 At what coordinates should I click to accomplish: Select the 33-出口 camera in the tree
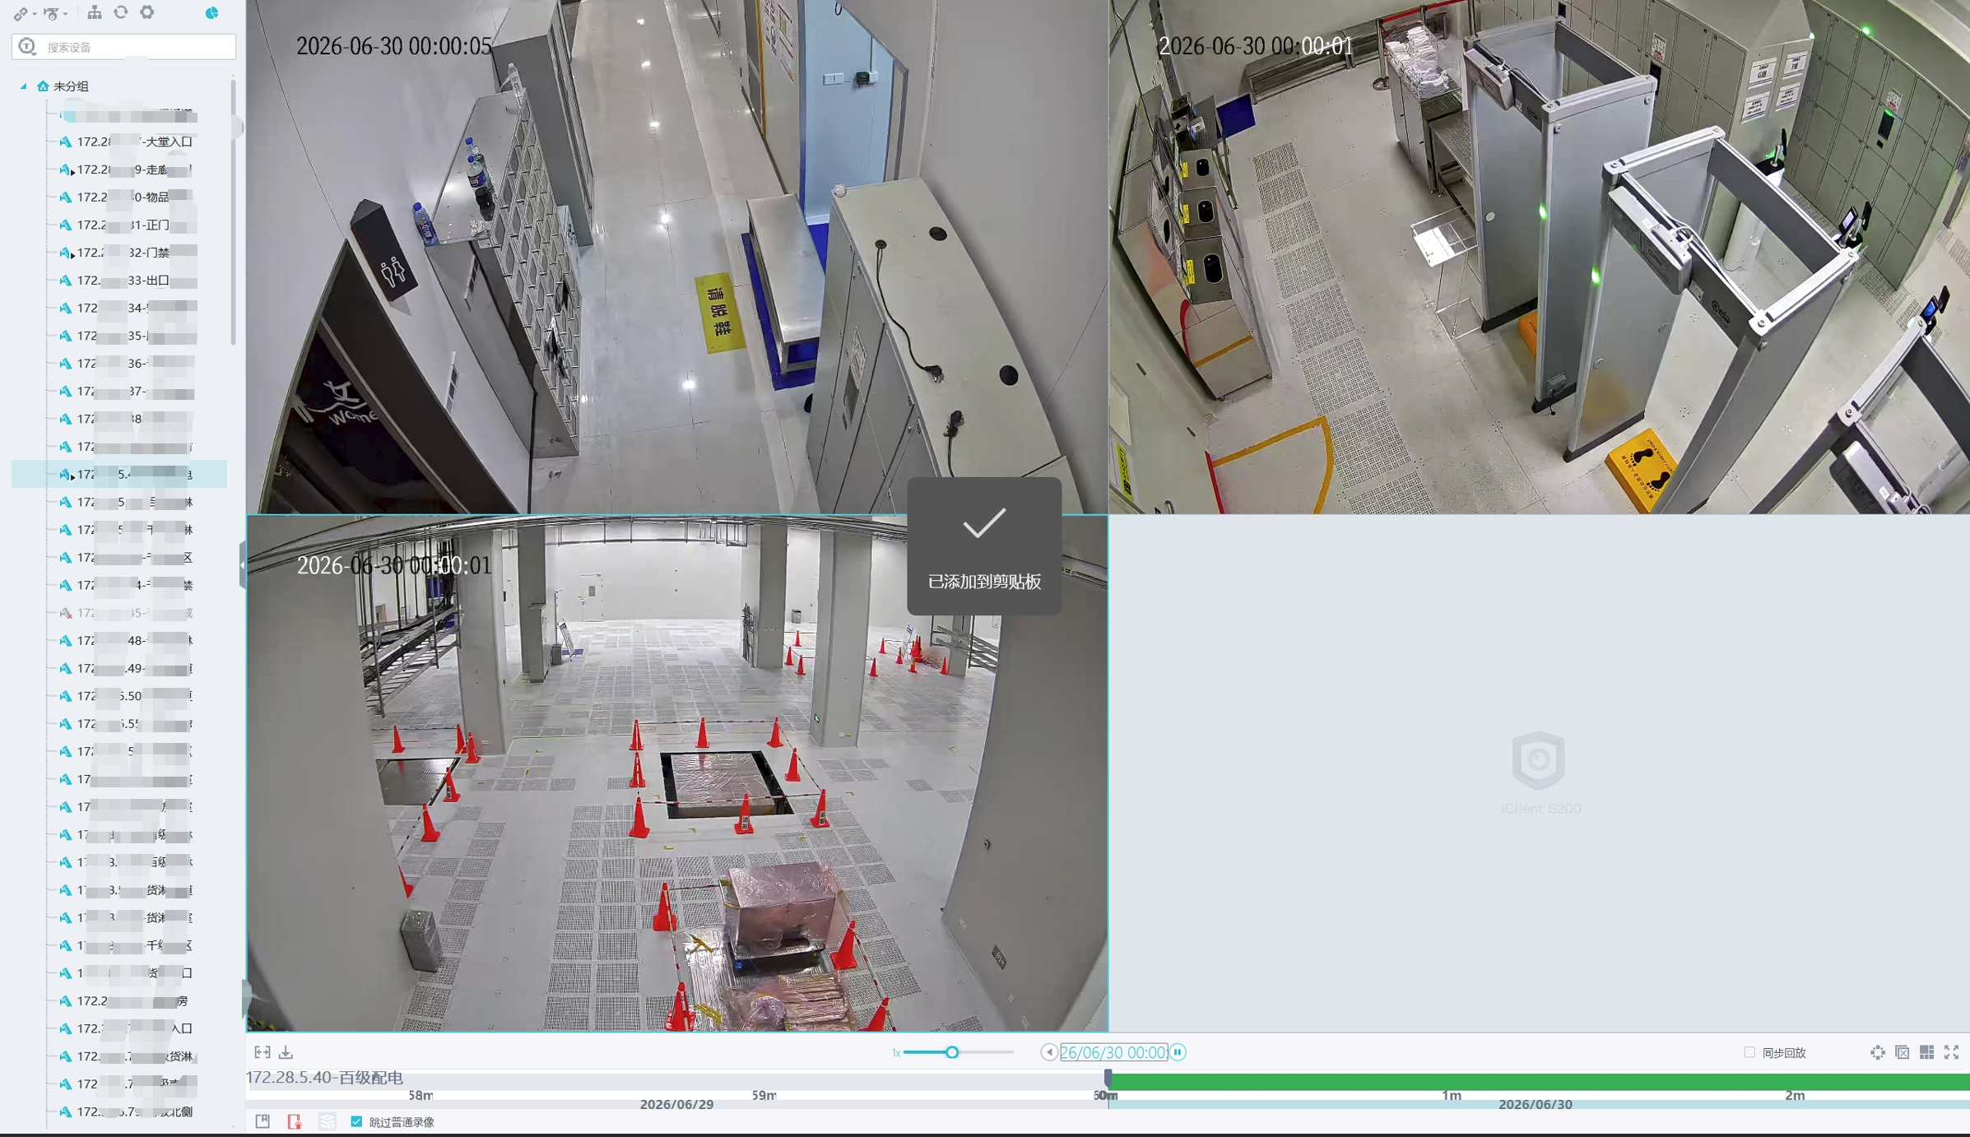point(126,281)
